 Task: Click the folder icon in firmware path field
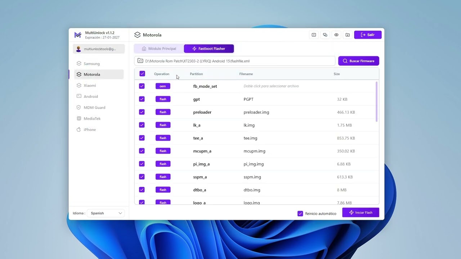pos(140,61)
